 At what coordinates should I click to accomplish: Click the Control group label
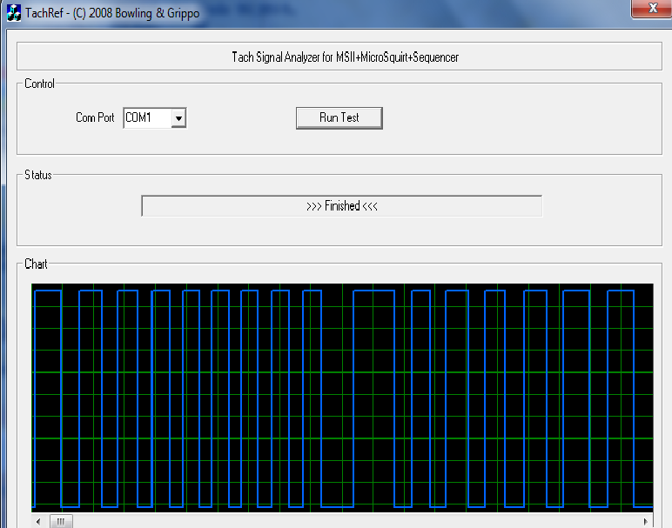(x=39, y=84)
